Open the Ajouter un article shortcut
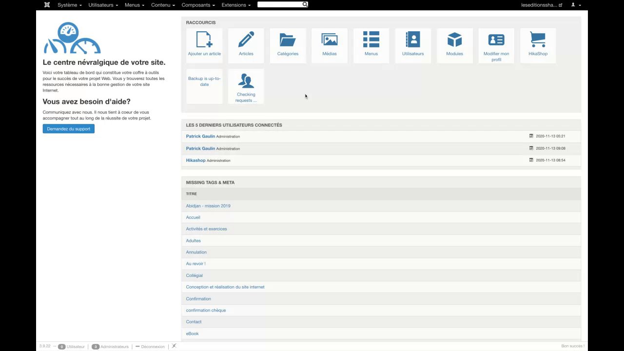The image size is (624, 351). (204, 45)
